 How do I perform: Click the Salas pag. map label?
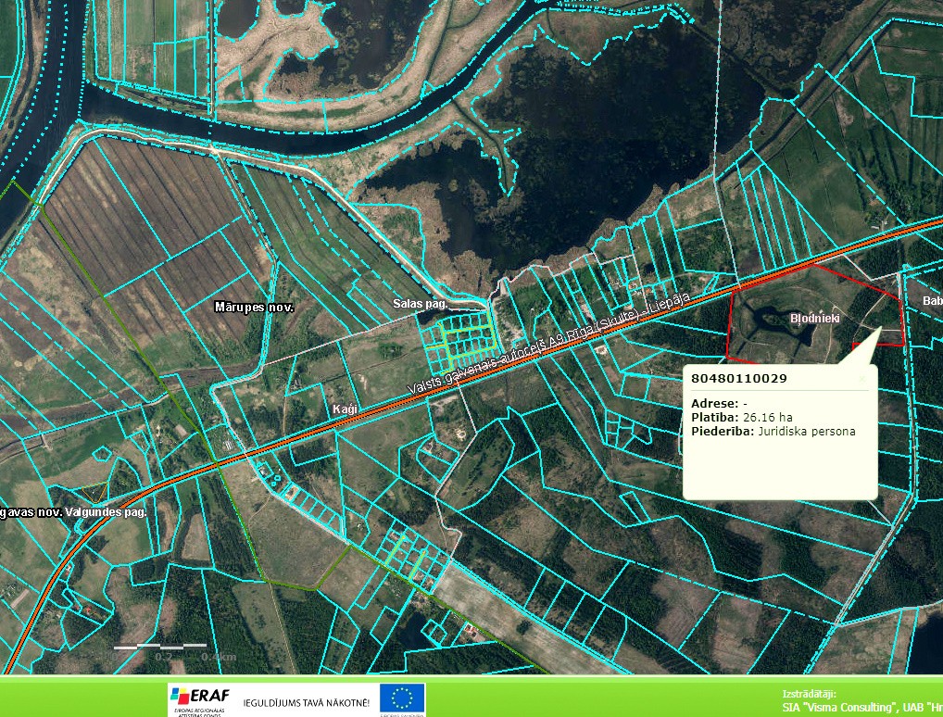(420, 304)
